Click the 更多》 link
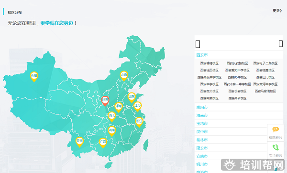The height and width of the screenshot is (173, 287). coord(277,11)
